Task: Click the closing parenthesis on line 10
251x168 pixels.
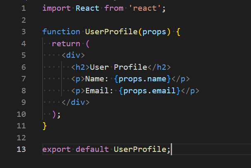Action: (x=54, y=114)
